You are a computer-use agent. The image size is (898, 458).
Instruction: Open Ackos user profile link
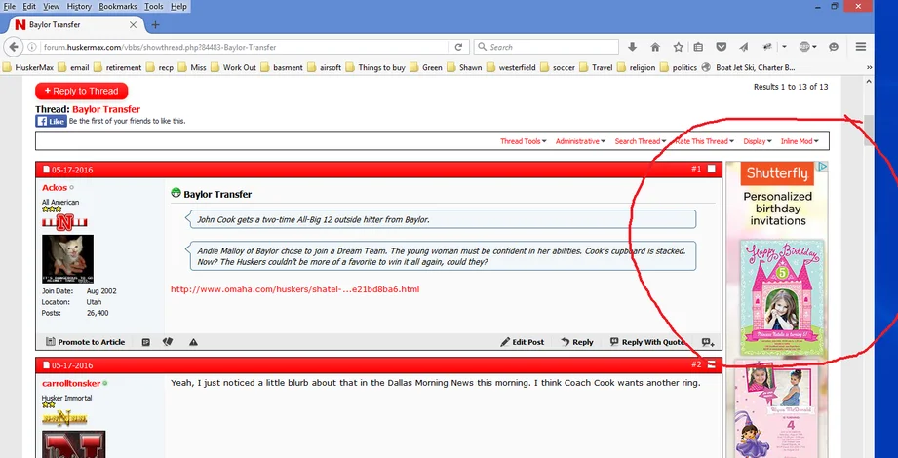(55, 188)
